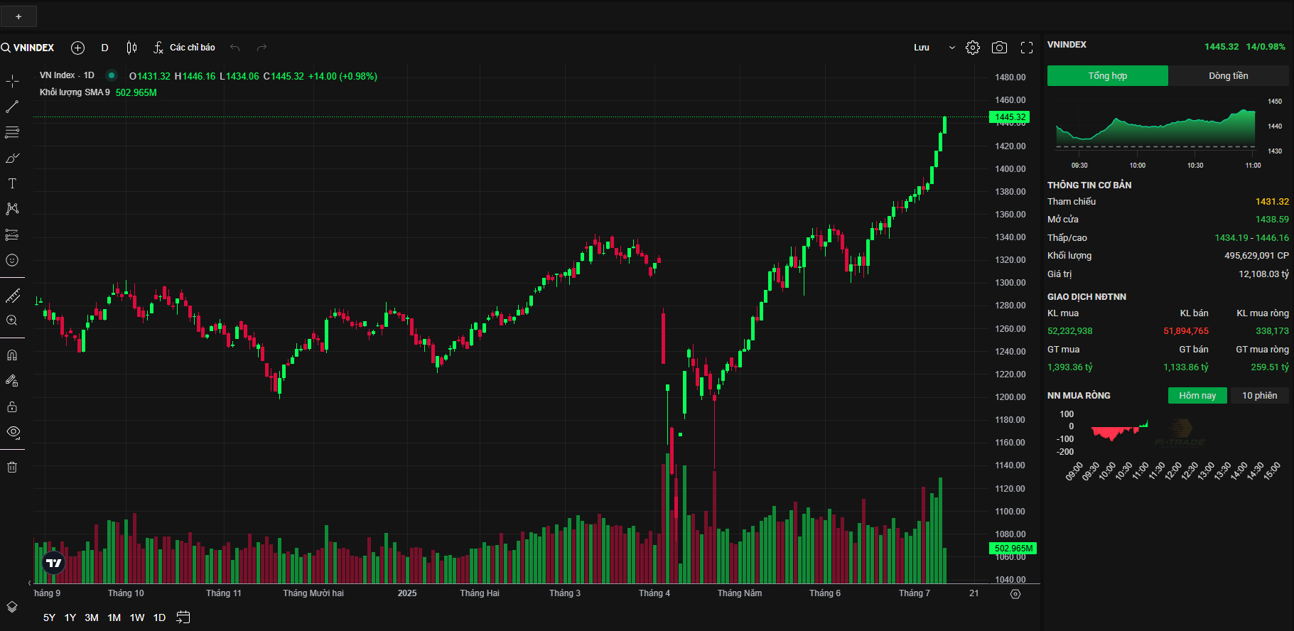Redo last chart action
The image size is (1294, 631).
262,48
